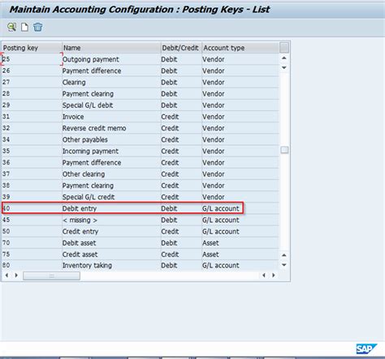Click the Details magnifier icon
This screenshot has height=359, width=385.
tap(11, 27)
